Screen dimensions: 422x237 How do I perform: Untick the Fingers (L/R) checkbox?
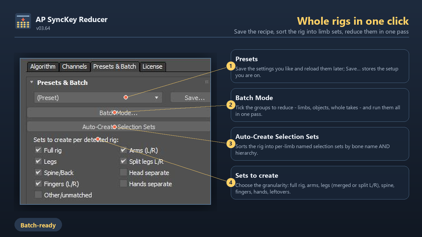click(x=38, y=184)
